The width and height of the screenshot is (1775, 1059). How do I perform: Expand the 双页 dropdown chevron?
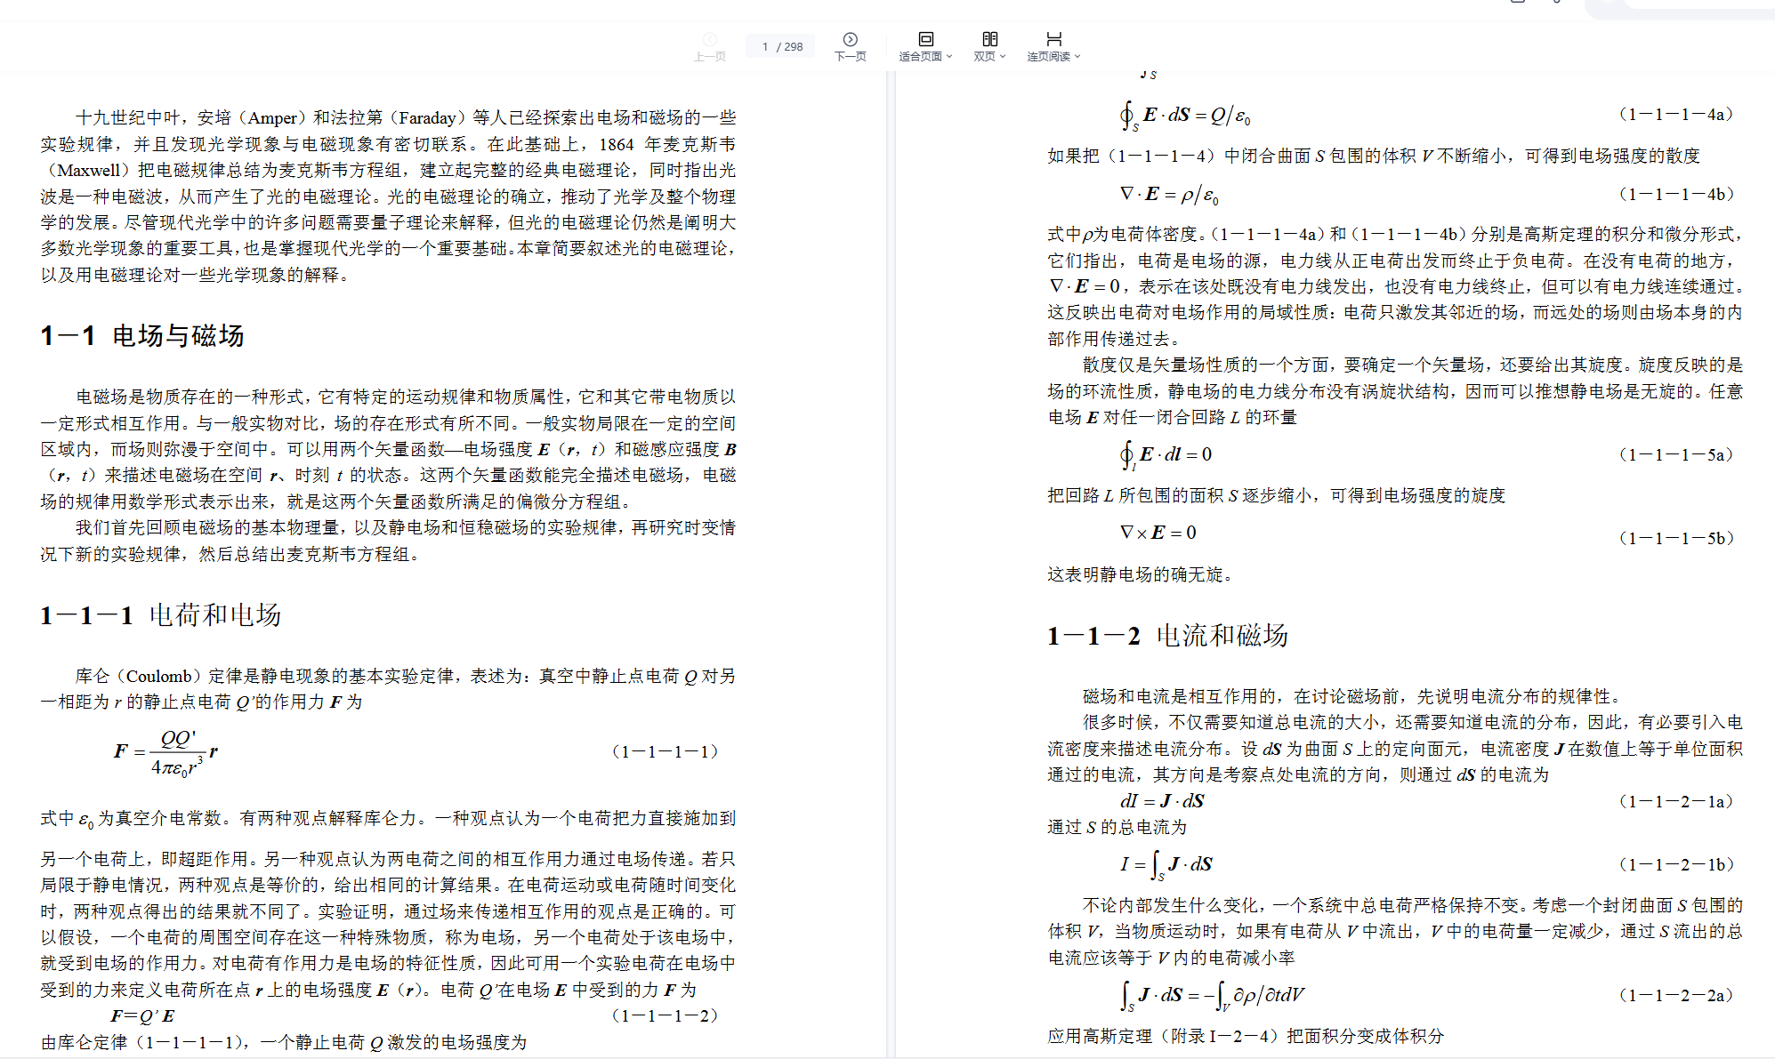tap(1003, 57)
